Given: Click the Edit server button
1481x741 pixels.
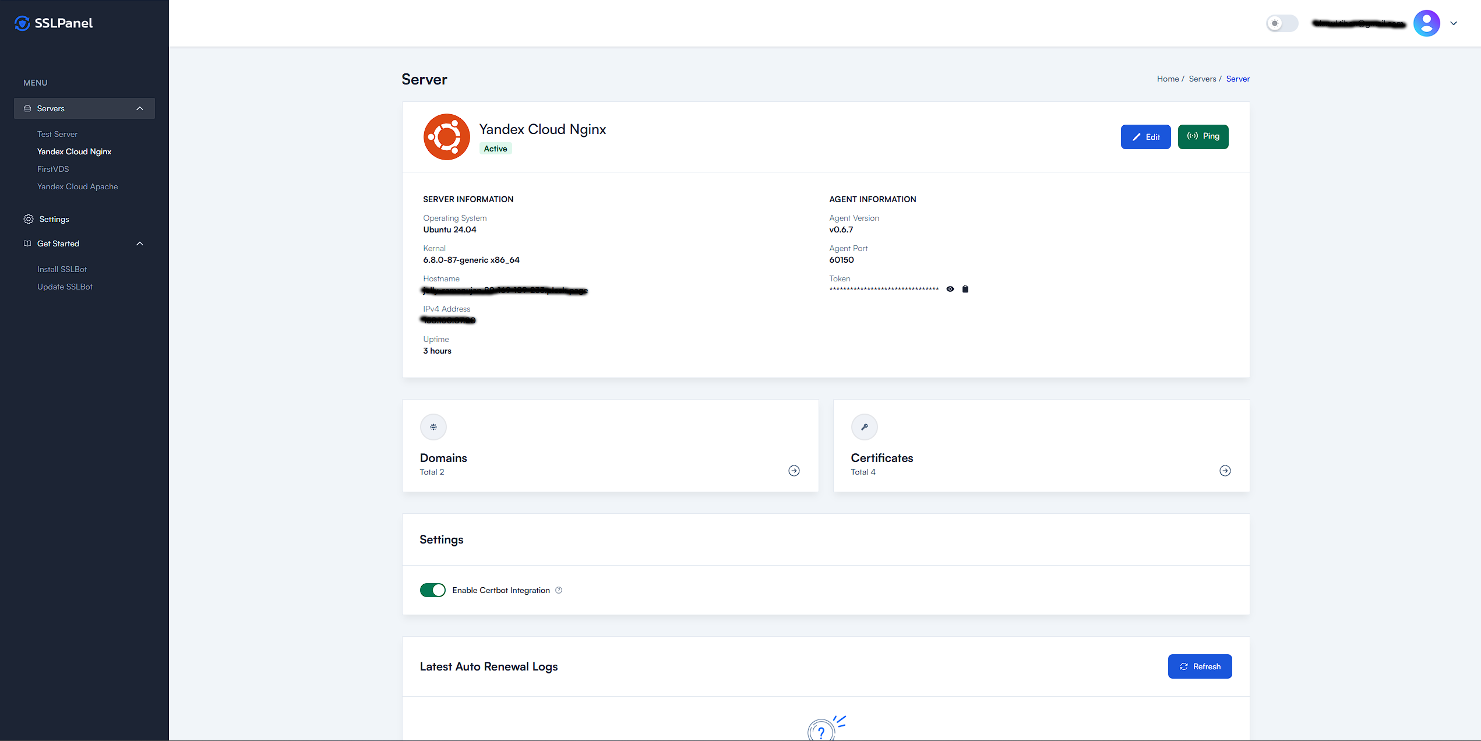Looking at the screenshot, I should coord(1145,137).
